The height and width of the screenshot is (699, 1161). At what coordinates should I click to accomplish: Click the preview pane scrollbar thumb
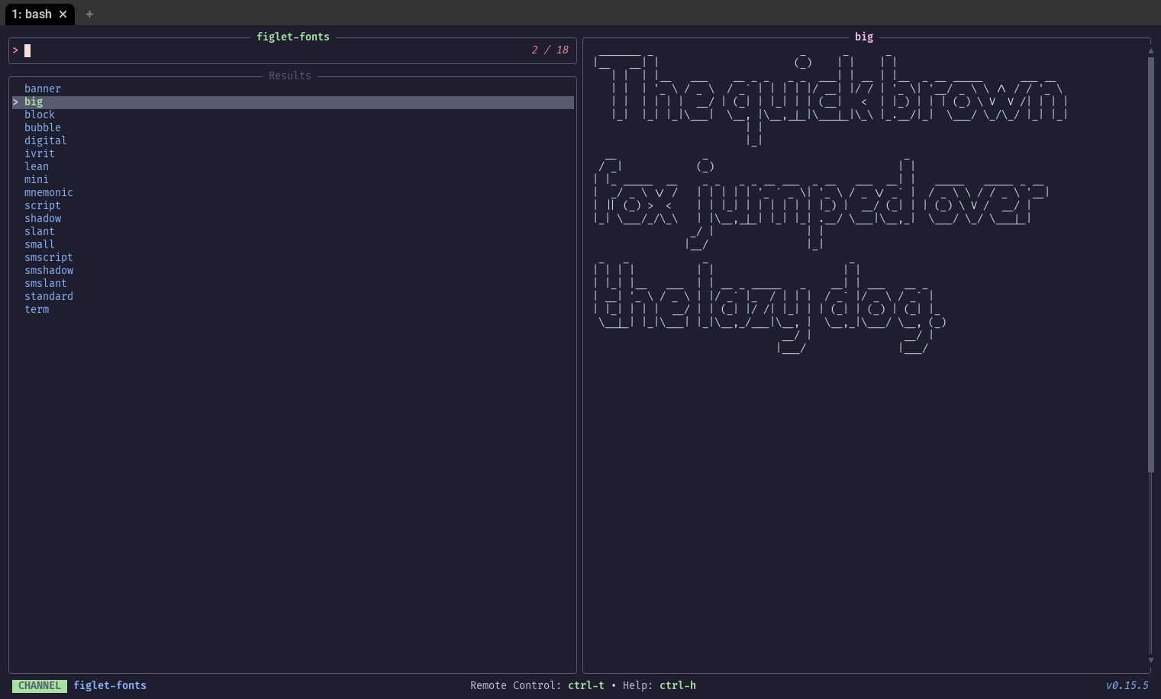tap(1151, 265)
